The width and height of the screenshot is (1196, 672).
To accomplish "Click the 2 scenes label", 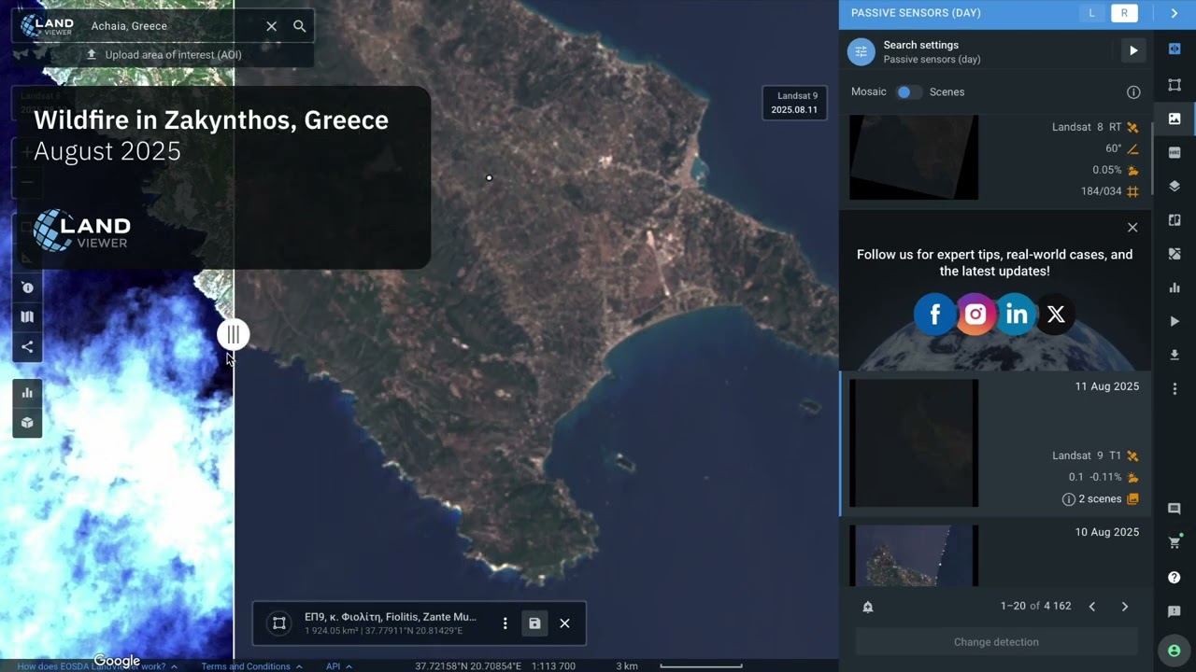I will (1100, 499).
